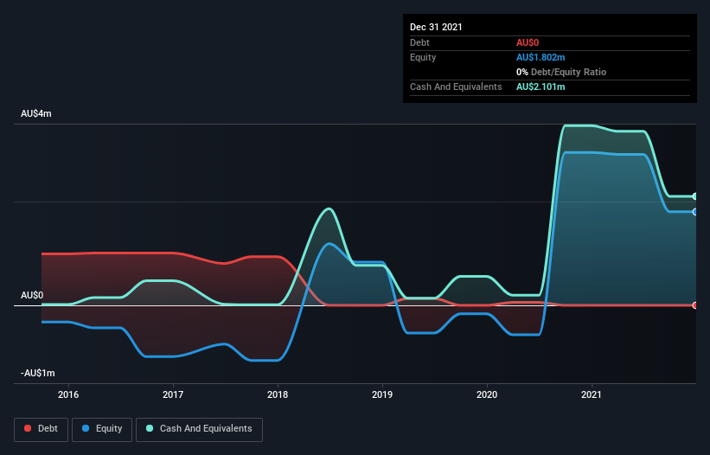Click the Debt label in tooltip
710x455 pixels.
[419, 42]
